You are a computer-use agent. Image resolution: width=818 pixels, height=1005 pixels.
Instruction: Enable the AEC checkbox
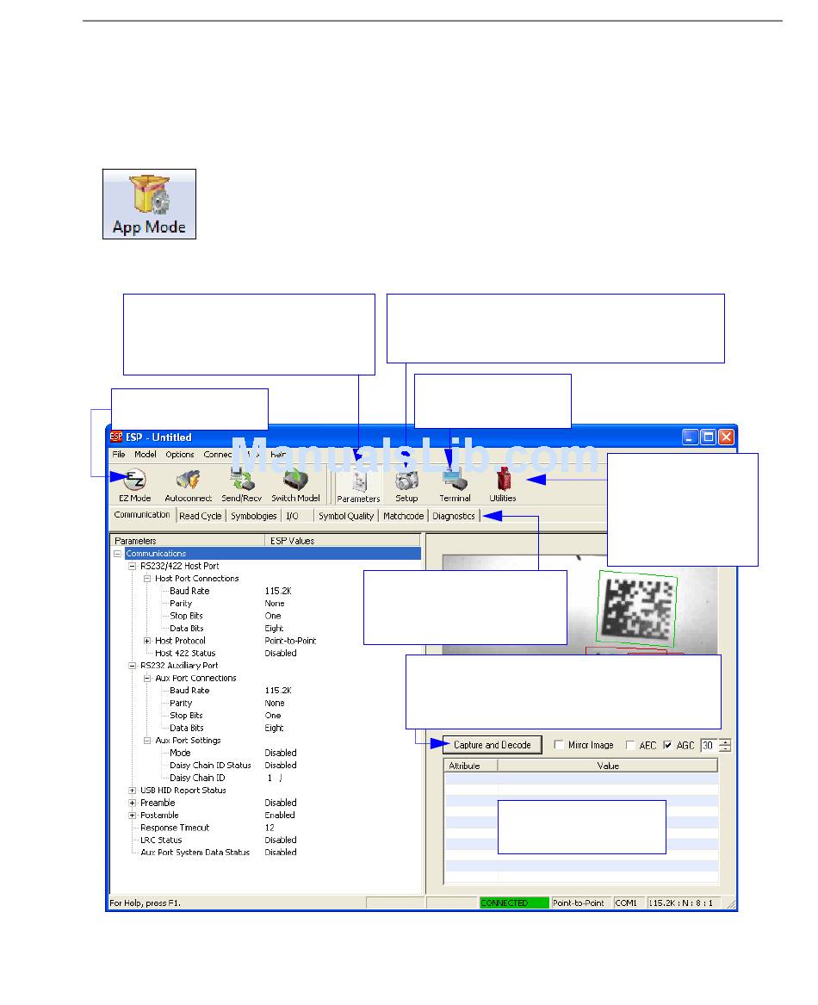coord(630,745)
